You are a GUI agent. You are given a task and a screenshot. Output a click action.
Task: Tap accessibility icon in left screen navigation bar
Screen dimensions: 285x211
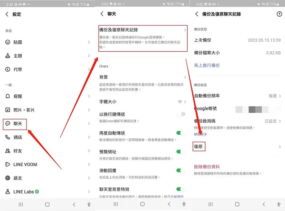pos(89,204)
